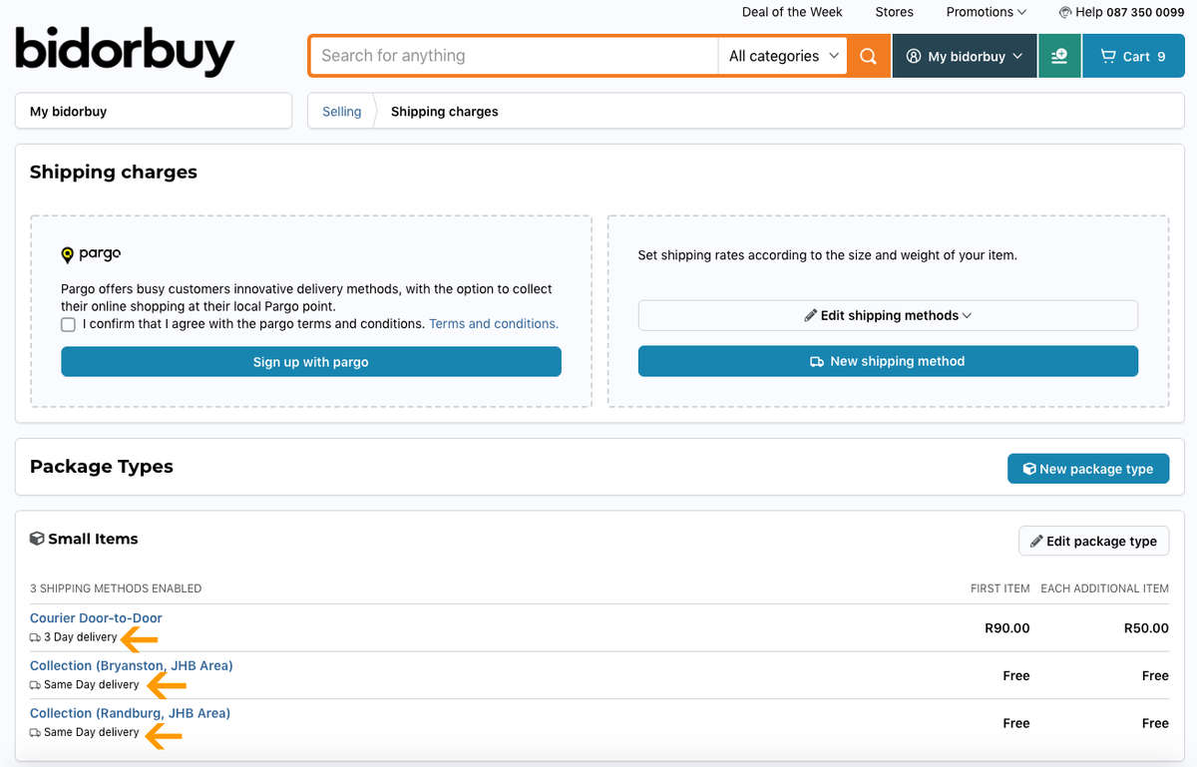The height and width of the screenshot is (767, 1197).
Task: Click the Package Types heading
Action: (x=102, y=467)
